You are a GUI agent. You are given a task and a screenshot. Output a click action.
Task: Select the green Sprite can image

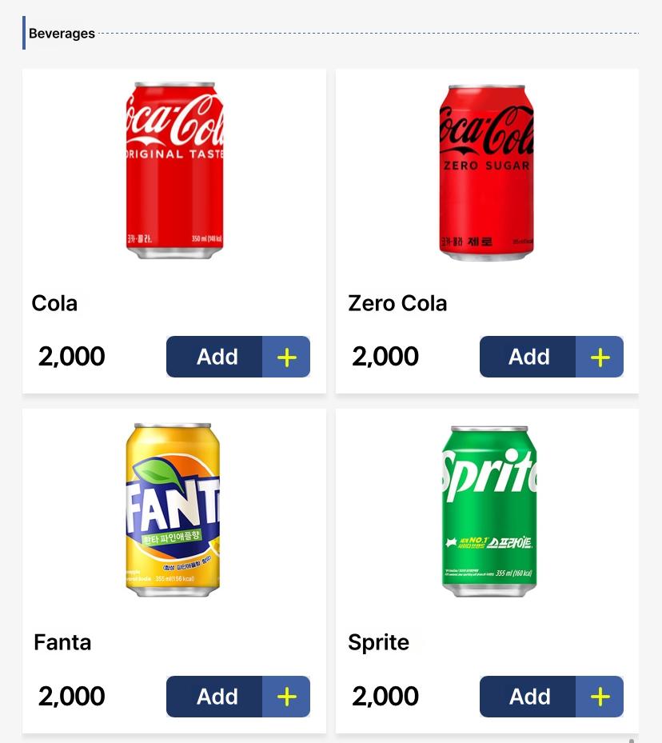pyautogui.click(x=489, y=511)
